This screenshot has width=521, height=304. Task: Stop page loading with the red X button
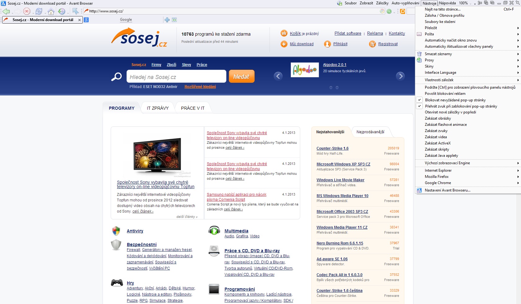pyautogui.click(x=27, y=11)
